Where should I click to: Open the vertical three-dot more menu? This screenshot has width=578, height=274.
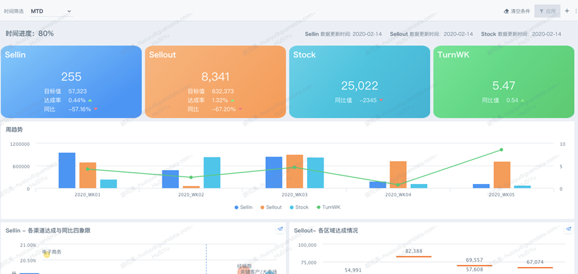coord(575,11)
